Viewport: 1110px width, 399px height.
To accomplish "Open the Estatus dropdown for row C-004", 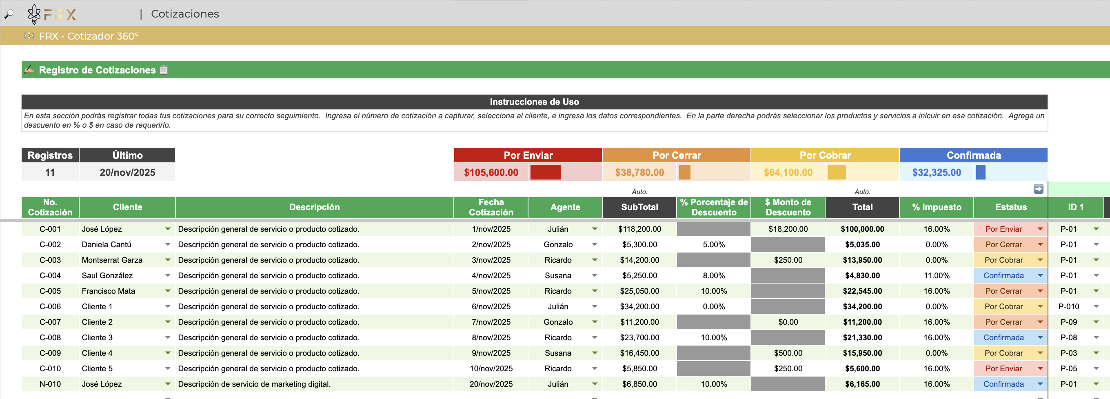I will tap(1040, 276).
